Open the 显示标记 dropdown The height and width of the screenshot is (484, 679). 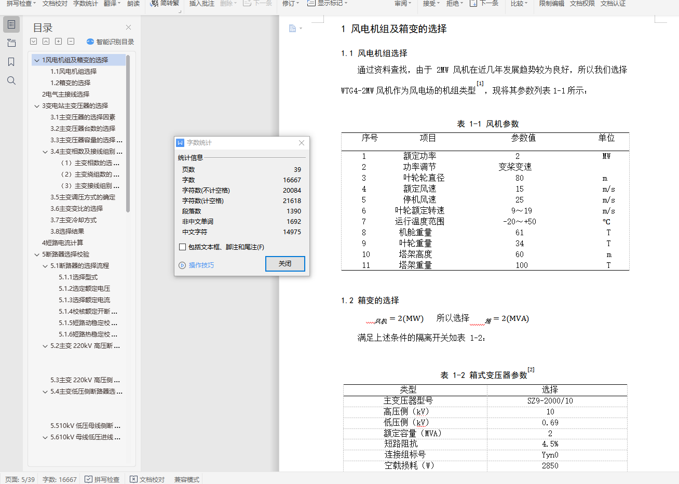point(328,4)
